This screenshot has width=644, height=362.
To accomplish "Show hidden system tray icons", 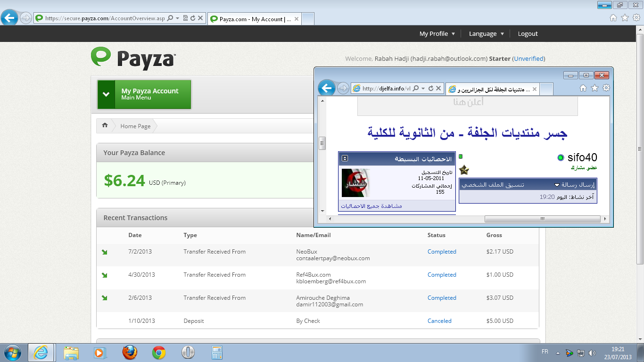I will tap(558, 353).
